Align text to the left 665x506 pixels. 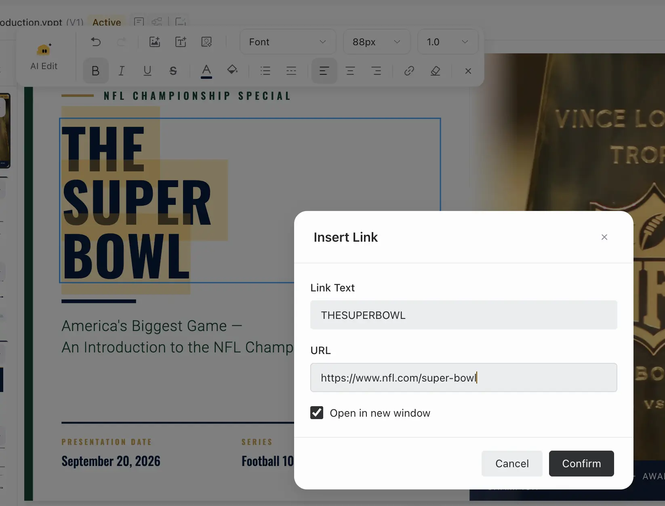coord(324,71)
